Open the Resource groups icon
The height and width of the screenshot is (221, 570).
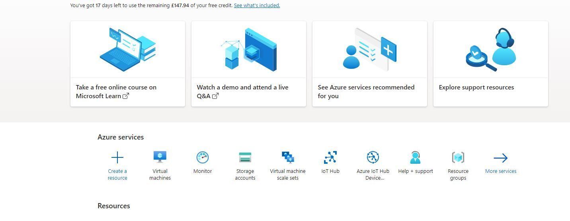coord(458,157)
